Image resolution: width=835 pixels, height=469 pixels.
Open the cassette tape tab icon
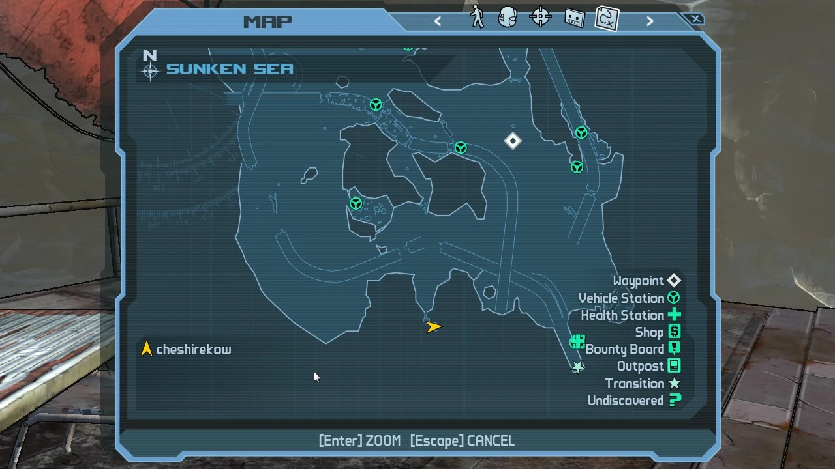pos(573,18)
